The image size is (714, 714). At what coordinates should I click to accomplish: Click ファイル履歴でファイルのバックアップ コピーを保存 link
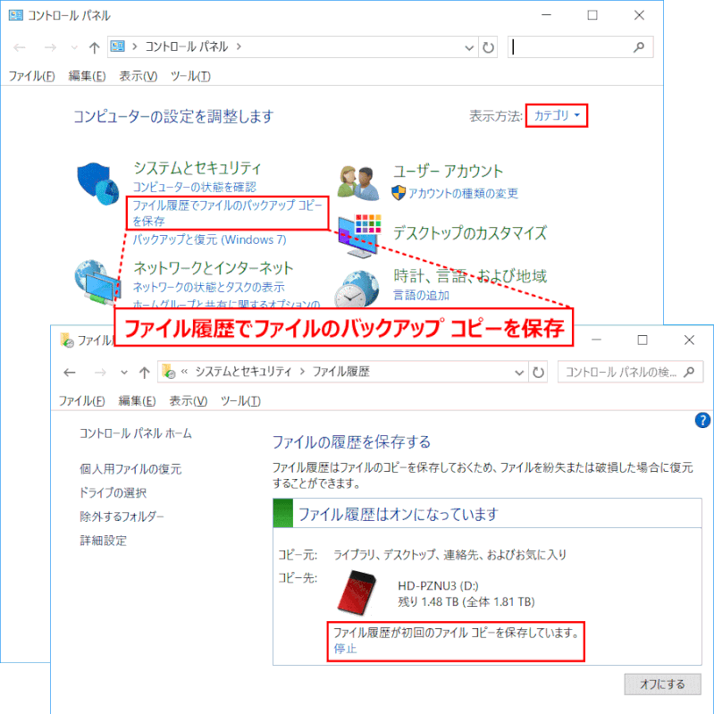(x=227, y=213)
